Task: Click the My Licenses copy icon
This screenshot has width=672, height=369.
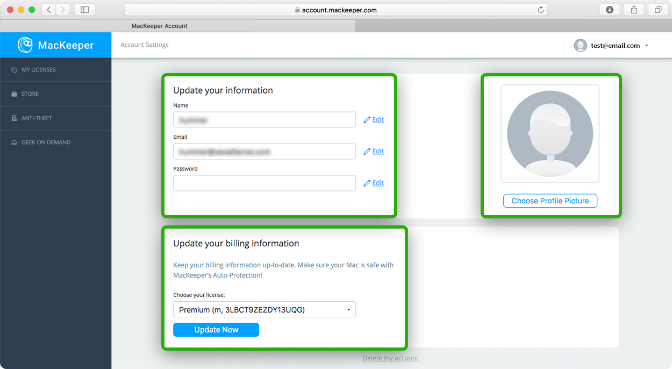Action: (x=14, y=69)
